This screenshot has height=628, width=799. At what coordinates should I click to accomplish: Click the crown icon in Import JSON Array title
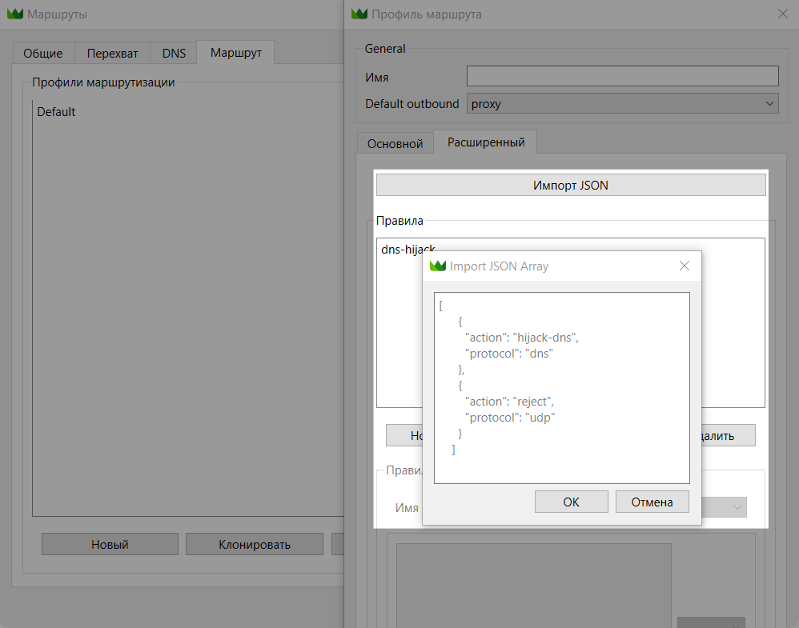pos(437,266)
